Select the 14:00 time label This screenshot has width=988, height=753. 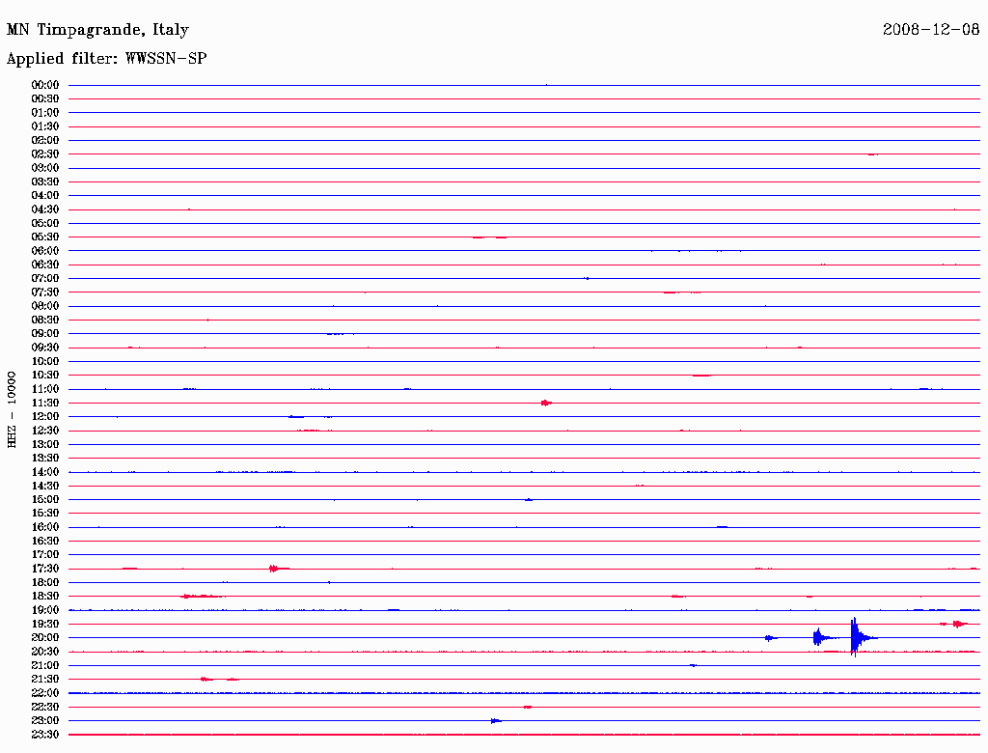coord(45,472)
